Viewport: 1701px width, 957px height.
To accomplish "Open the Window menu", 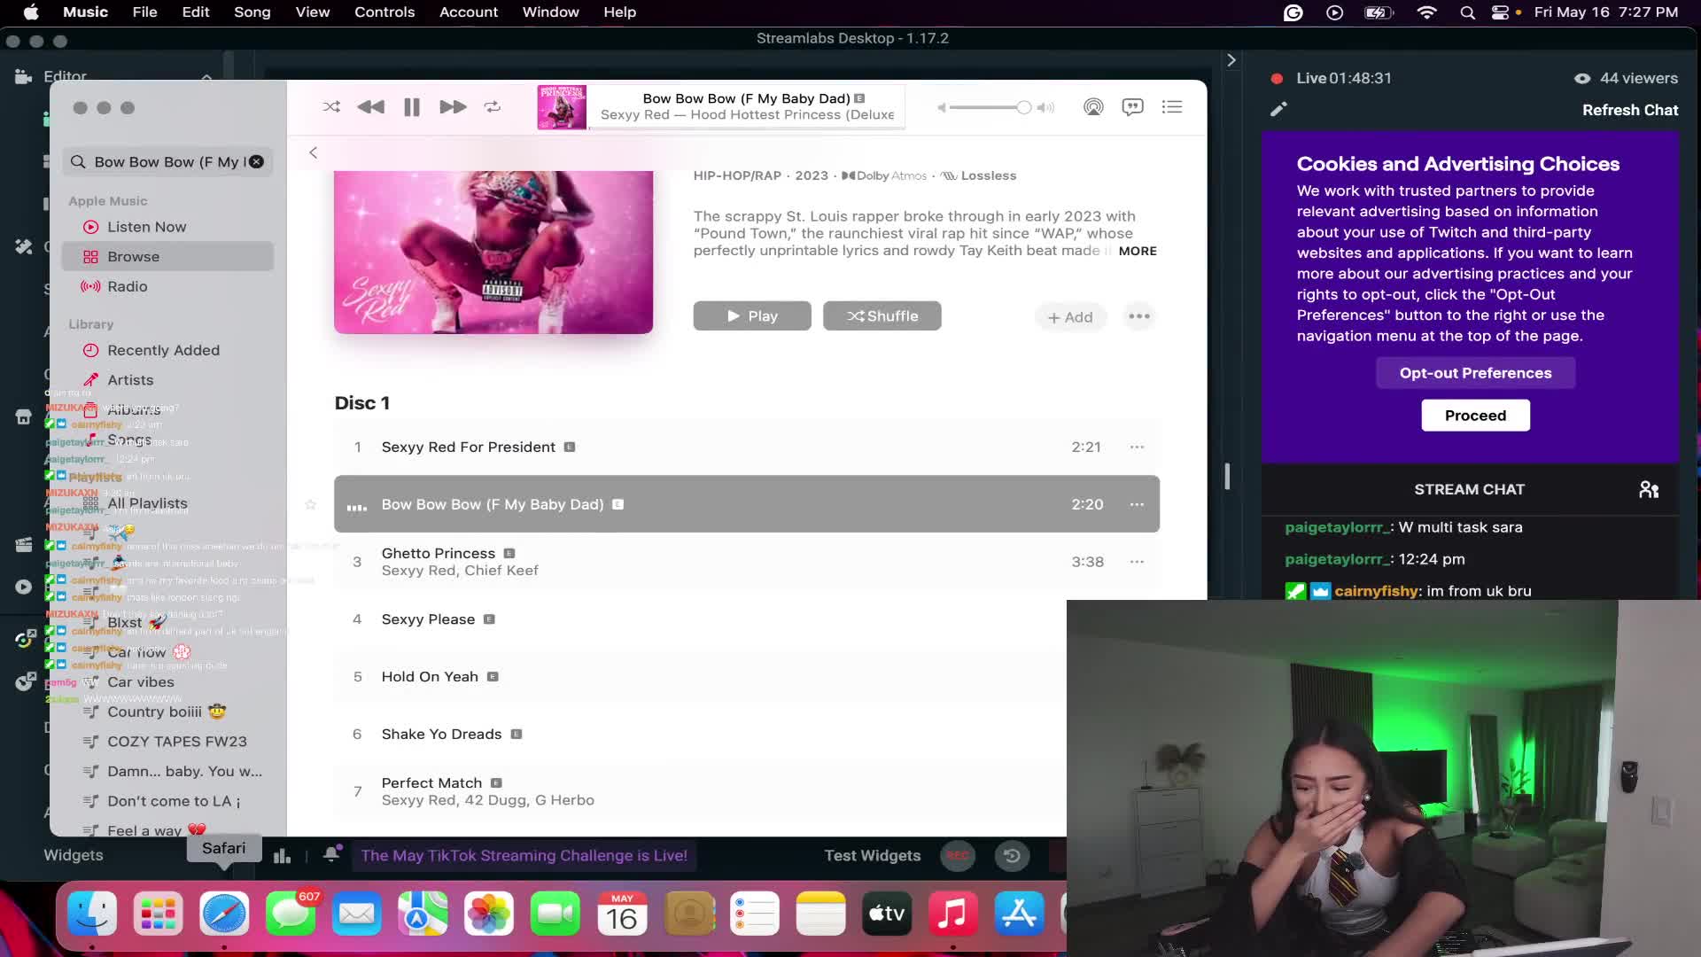I will [550, 12].
